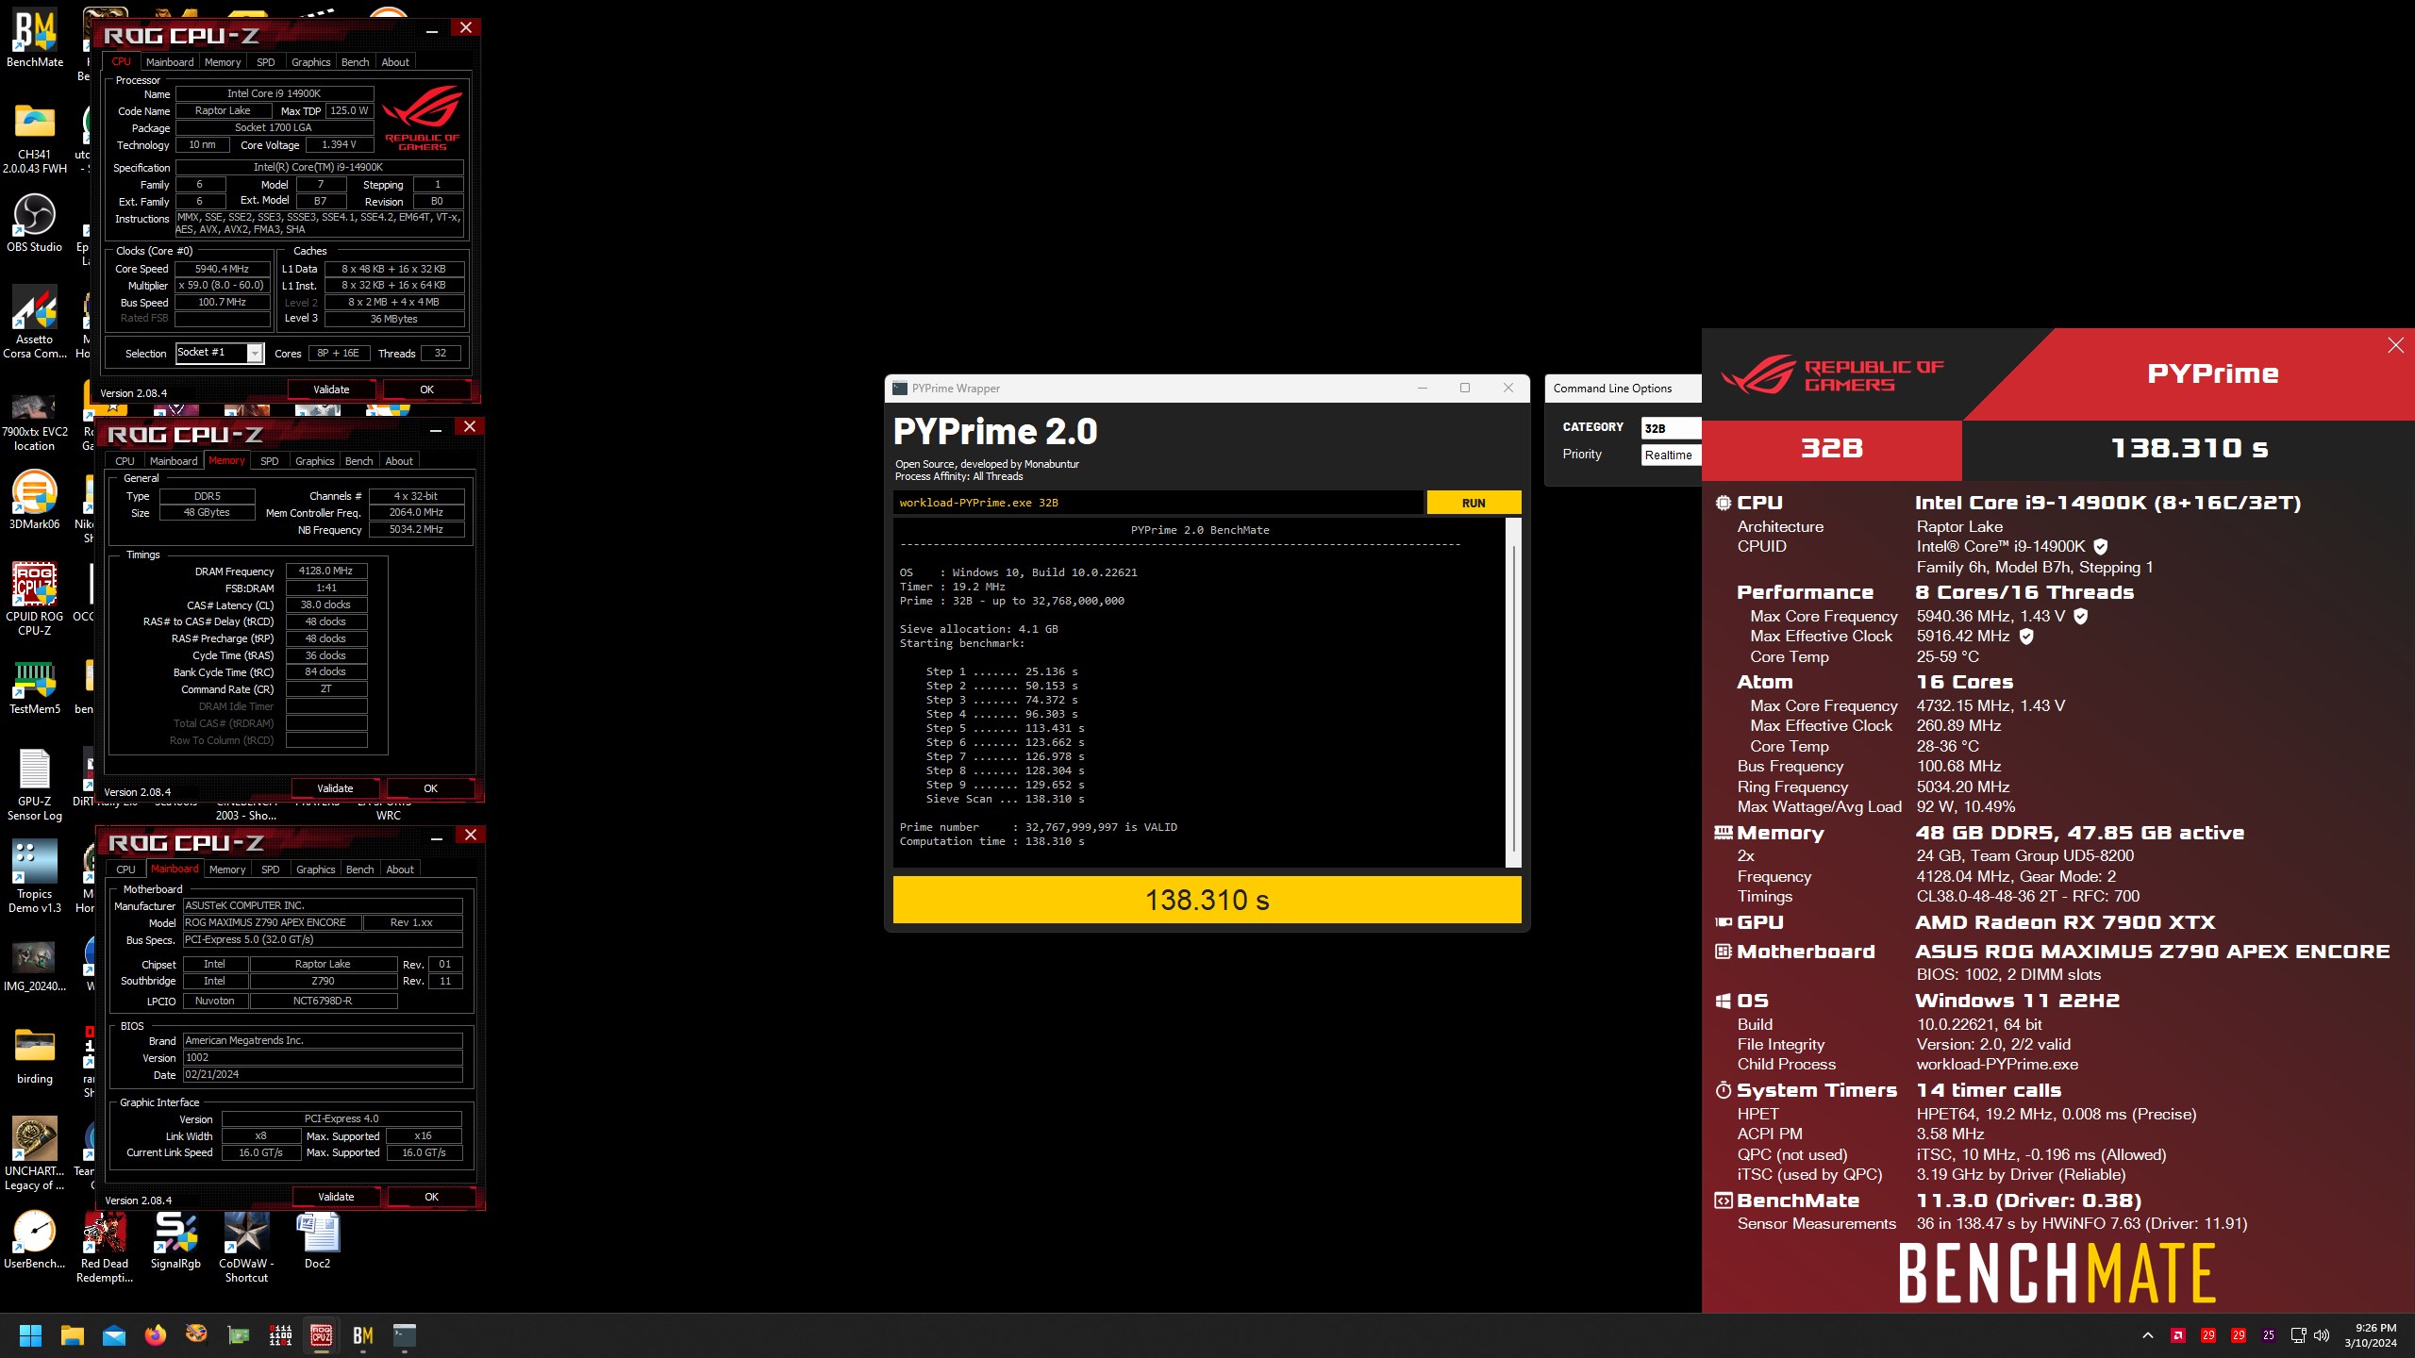The image size is (2415, 1358).
Task: Open the CATEGORY 32B combo box
Action: (x=1671, y=428)
